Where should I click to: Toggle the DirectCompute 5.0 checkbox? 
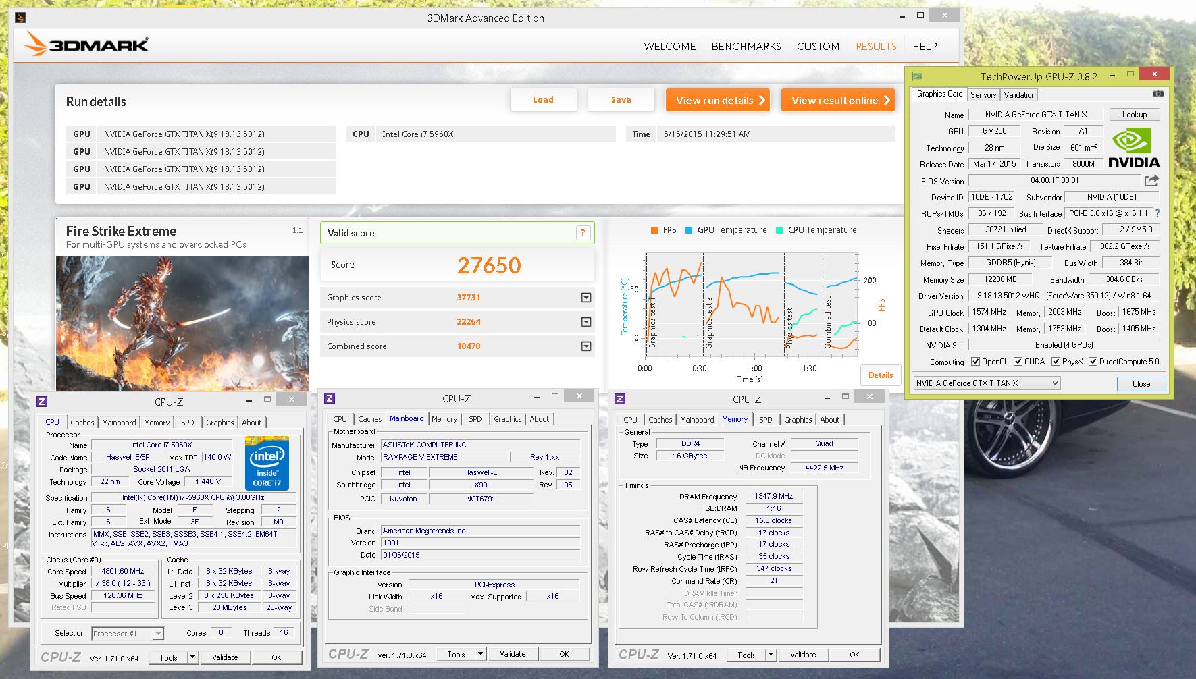click(1093, 362)
